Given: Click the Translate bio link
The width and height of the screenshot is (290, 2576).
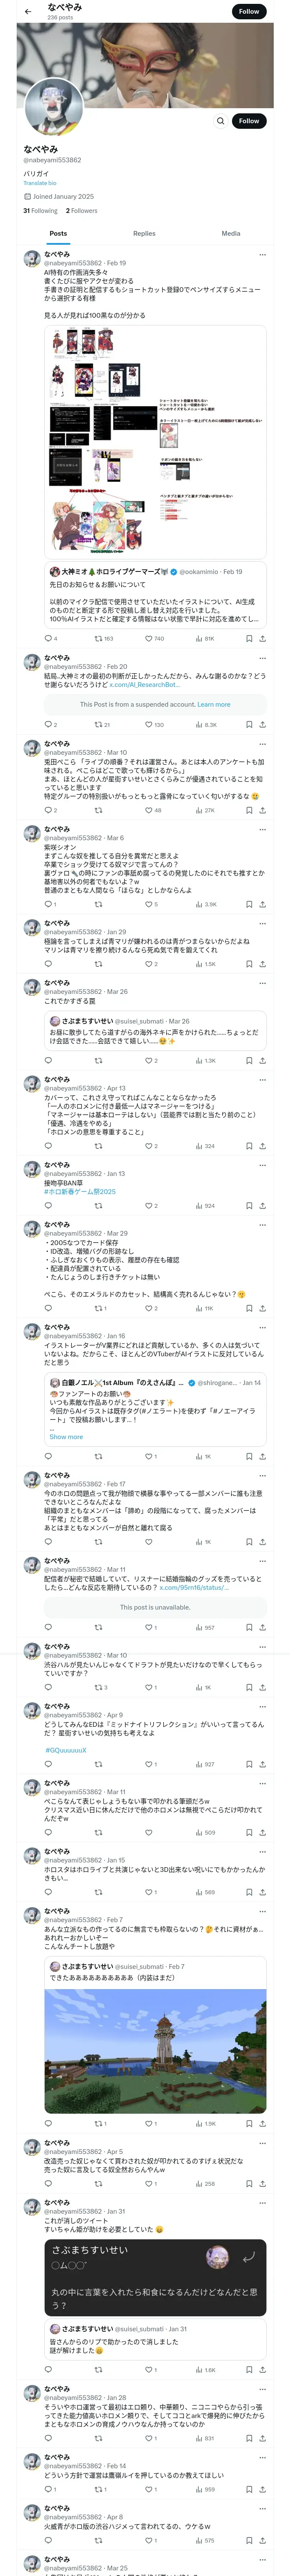Looking at the screenshot, I should click(x=40, y=183).
